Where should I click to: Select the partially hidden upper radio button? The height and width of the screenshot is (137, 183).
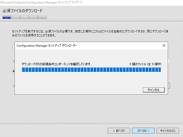click(x=13, y=46)
